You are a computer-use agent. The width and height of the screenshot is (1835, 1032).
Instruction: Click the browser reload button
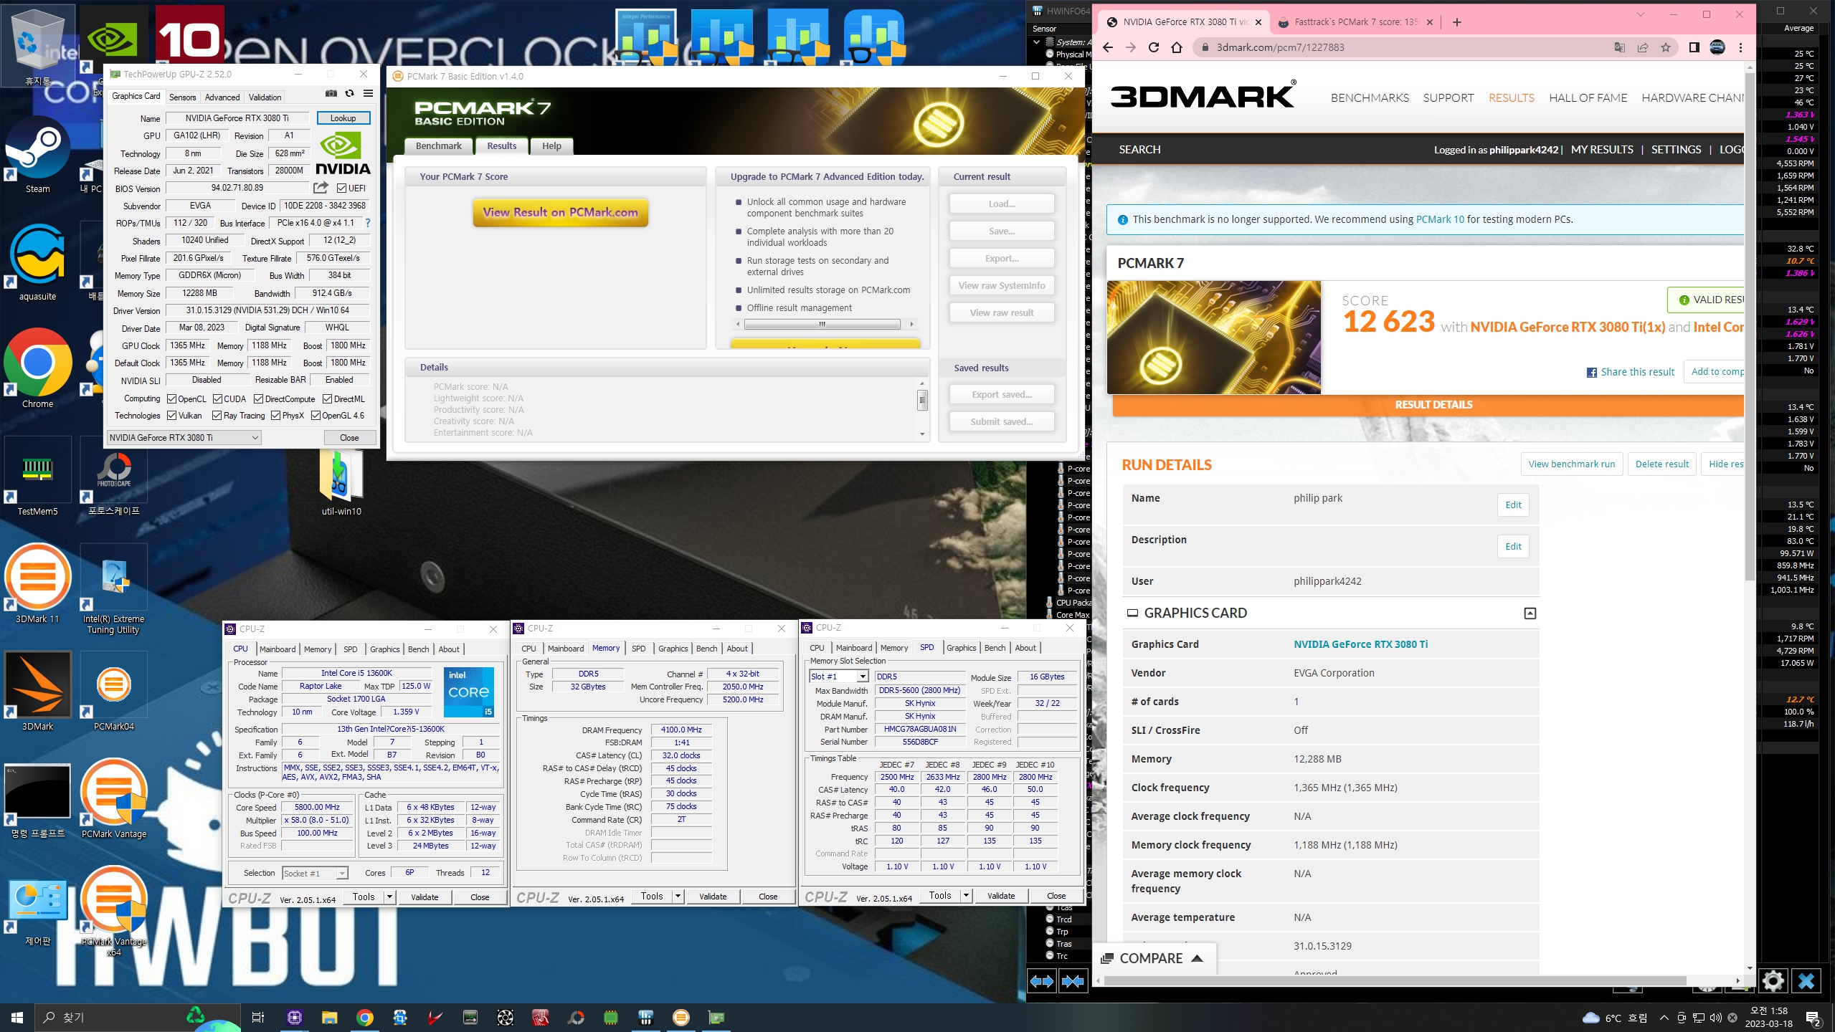(x=1153, y=47)
